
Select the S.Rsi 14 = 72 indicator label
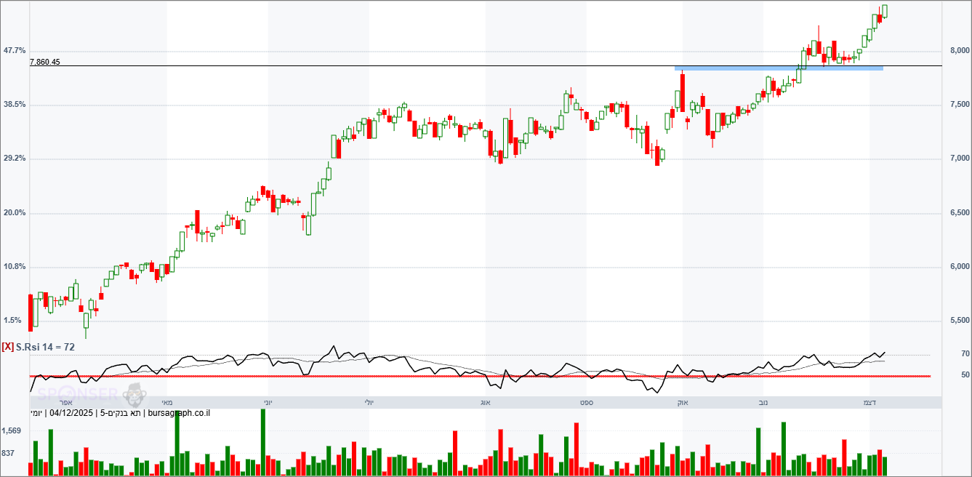(x=45, y=348)
